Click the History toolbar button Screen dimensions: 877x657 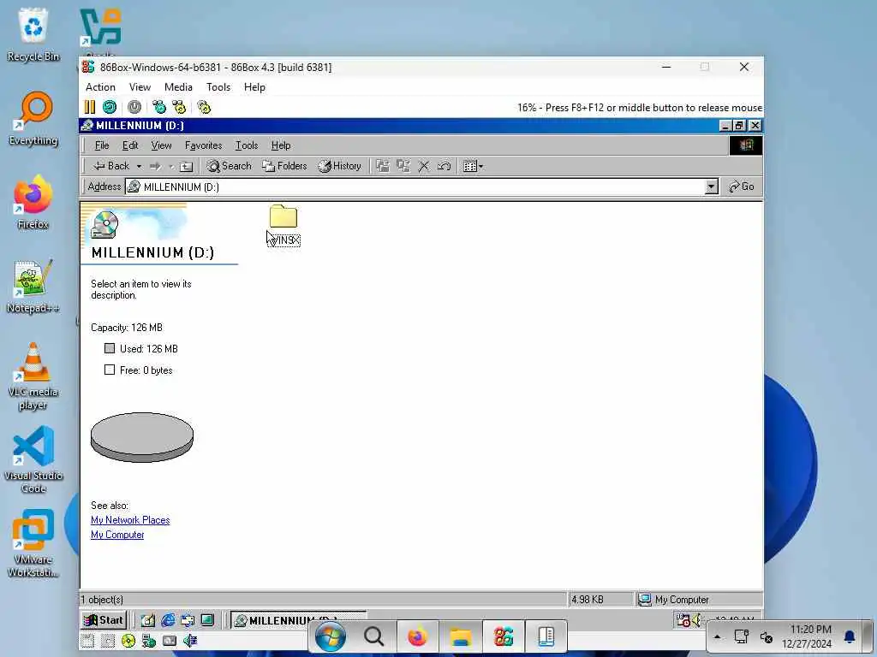[340, 166]
